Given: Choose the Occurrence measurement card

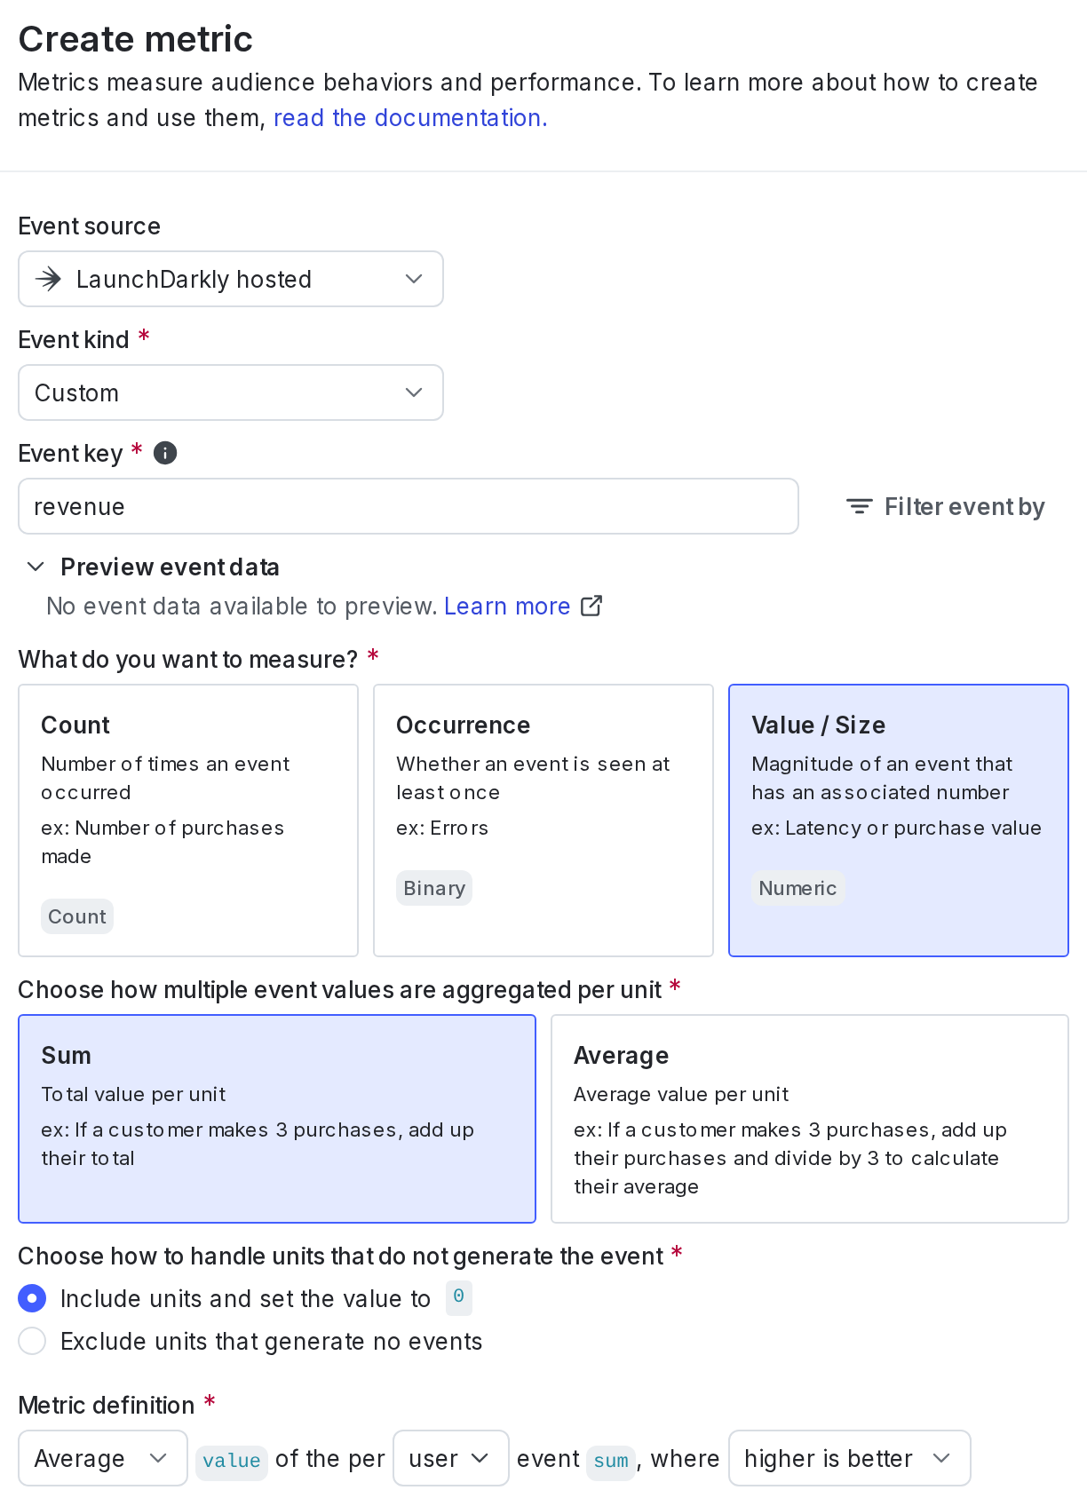Looking at the screenshot, I should [x=543, y=820].
